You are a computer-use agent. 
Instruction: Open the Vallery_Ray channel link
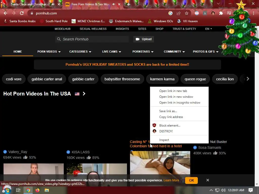tap(18, 152)
